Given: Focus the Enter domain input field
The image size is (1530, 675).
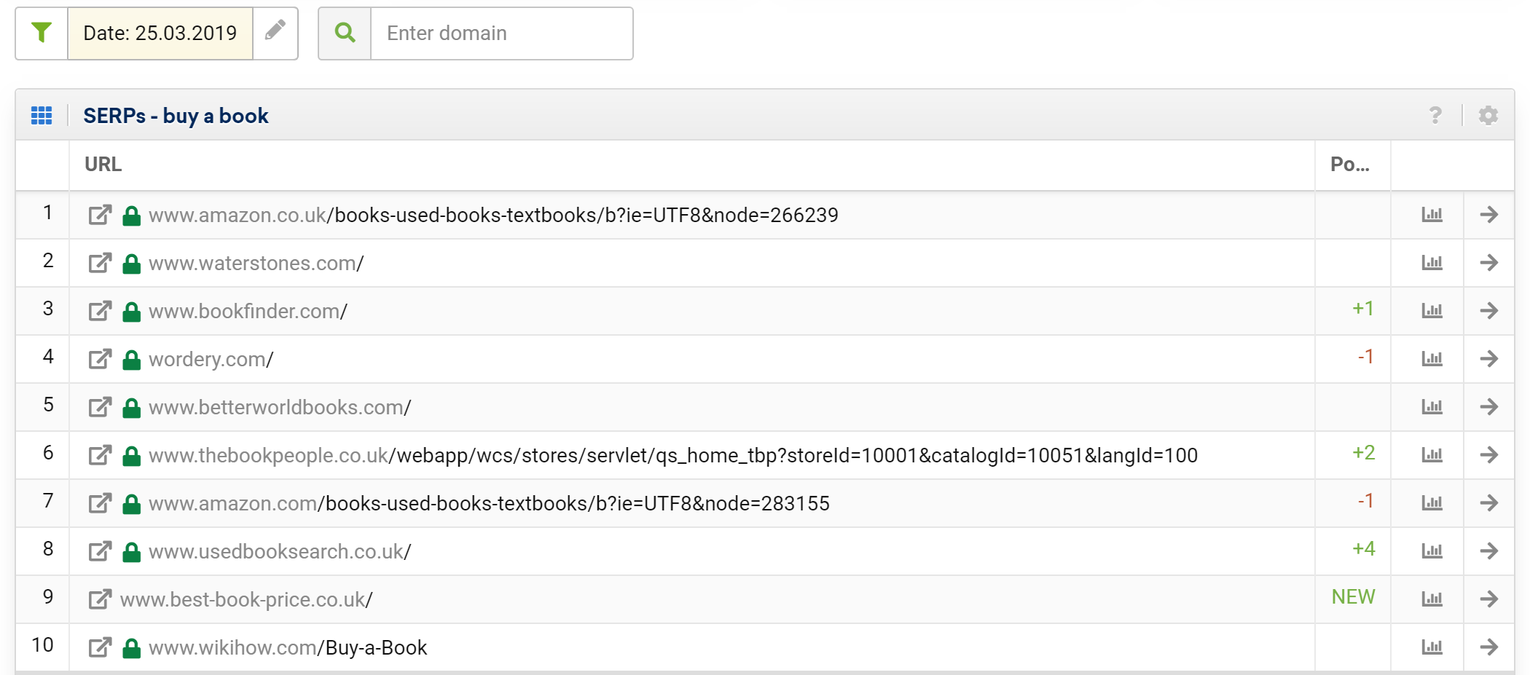Looking at the screenshot, I should pos(501,33).
